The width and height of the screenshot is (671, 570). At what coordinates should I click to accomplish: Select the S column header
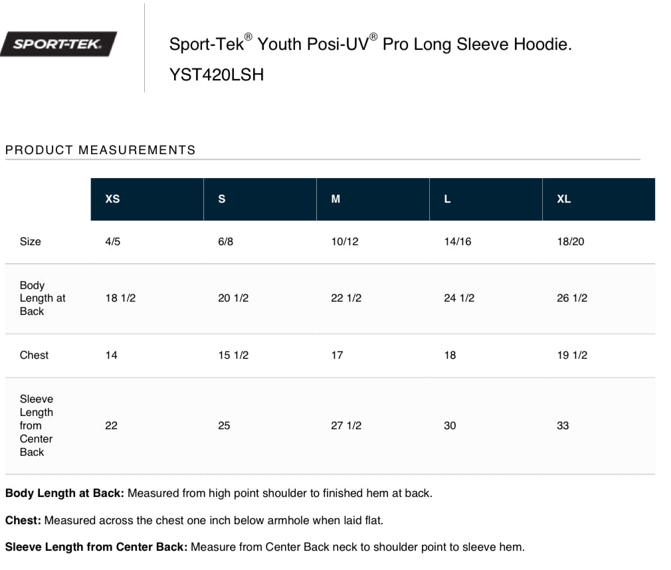[260, 199]
